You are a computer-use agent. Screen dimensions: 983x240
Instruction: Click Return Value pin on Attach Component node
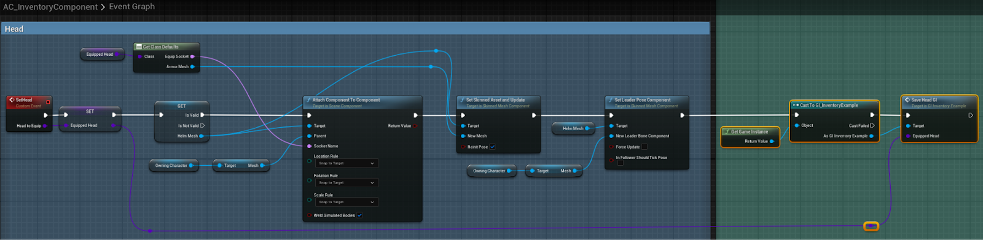(415, 126)
